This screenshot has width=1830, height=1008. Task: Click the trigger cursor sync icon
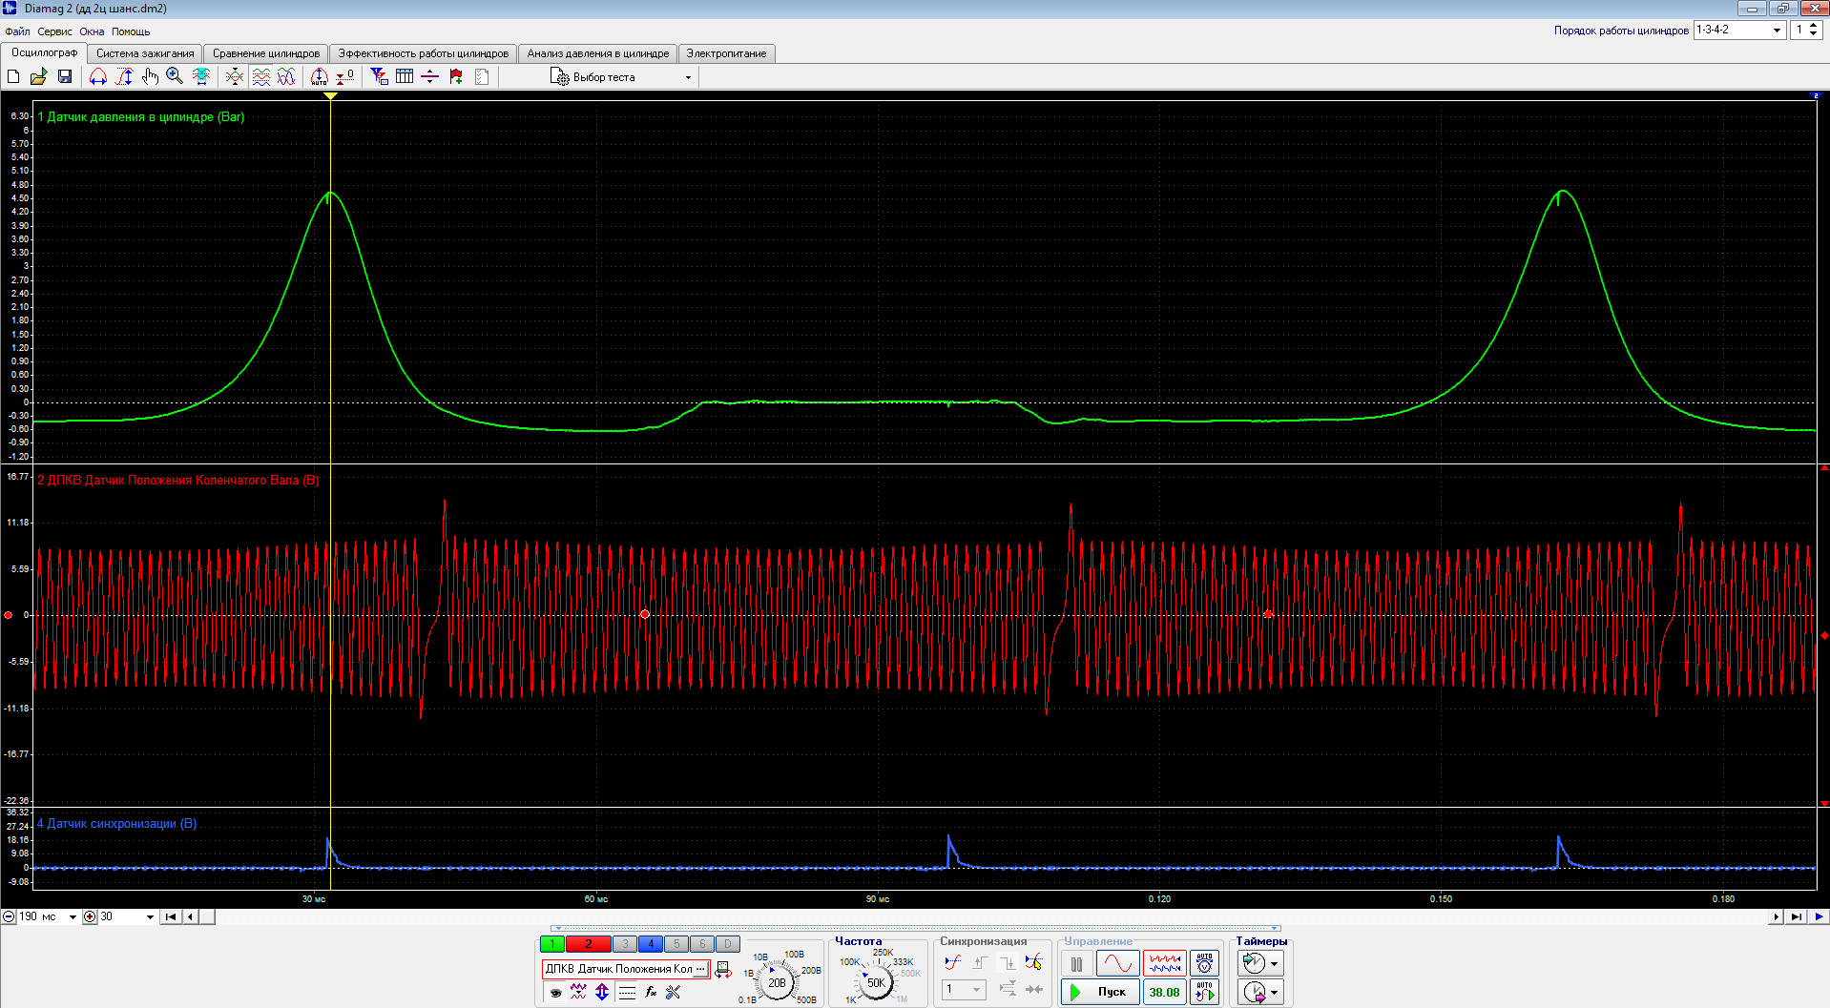[x=1033, y=963]
